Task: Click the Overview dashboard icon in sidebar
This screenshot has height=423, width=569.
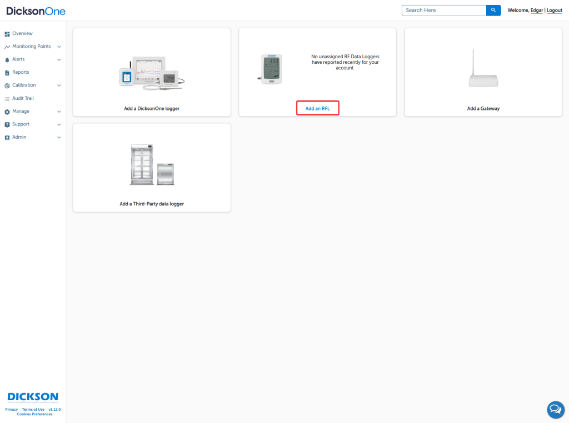Action: pyautogui.click(x=7, y=34)
